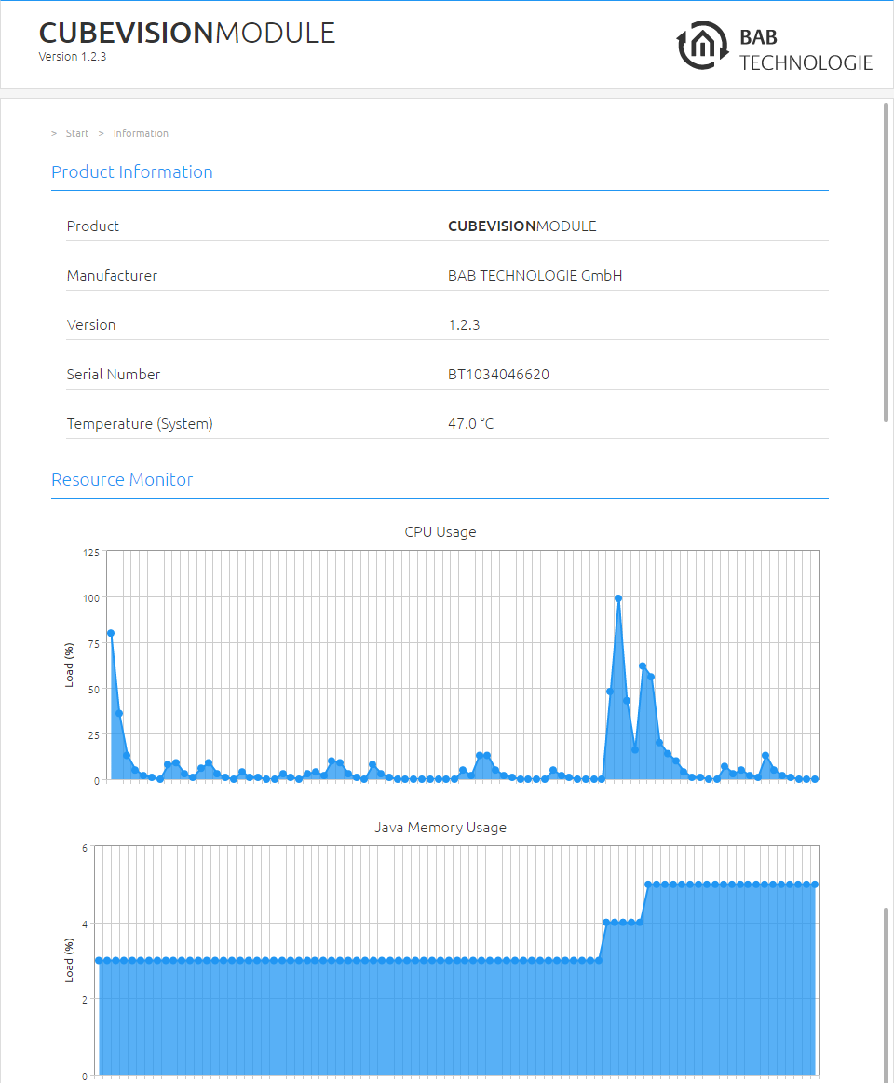Click the CUBEVISIONMODULE header title

tap(187, 33)
